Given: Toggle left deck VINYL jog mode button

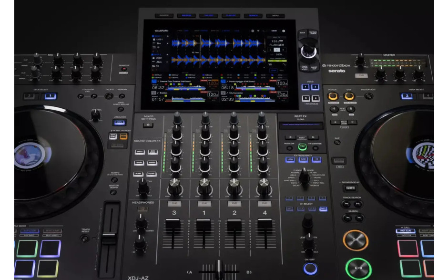Looking at the screenshot, I should tap(120, 123).
